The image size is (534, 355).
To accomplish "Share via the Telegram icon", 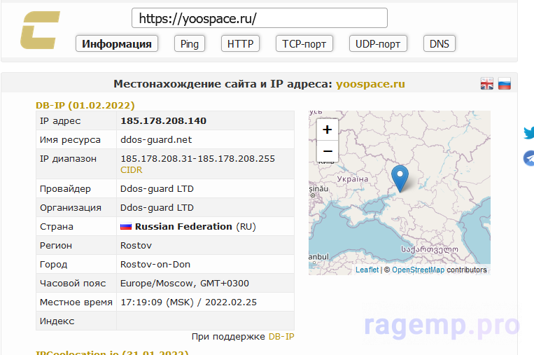I will (529, 158).
